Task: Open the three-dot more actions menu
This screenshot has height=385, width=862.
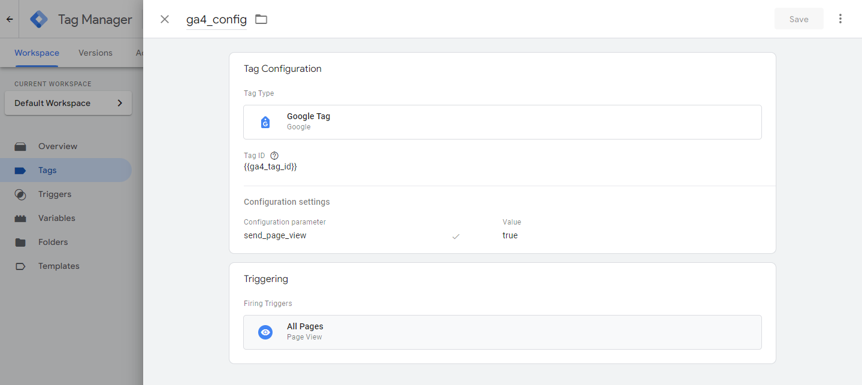Action: (x=840, y=19)
